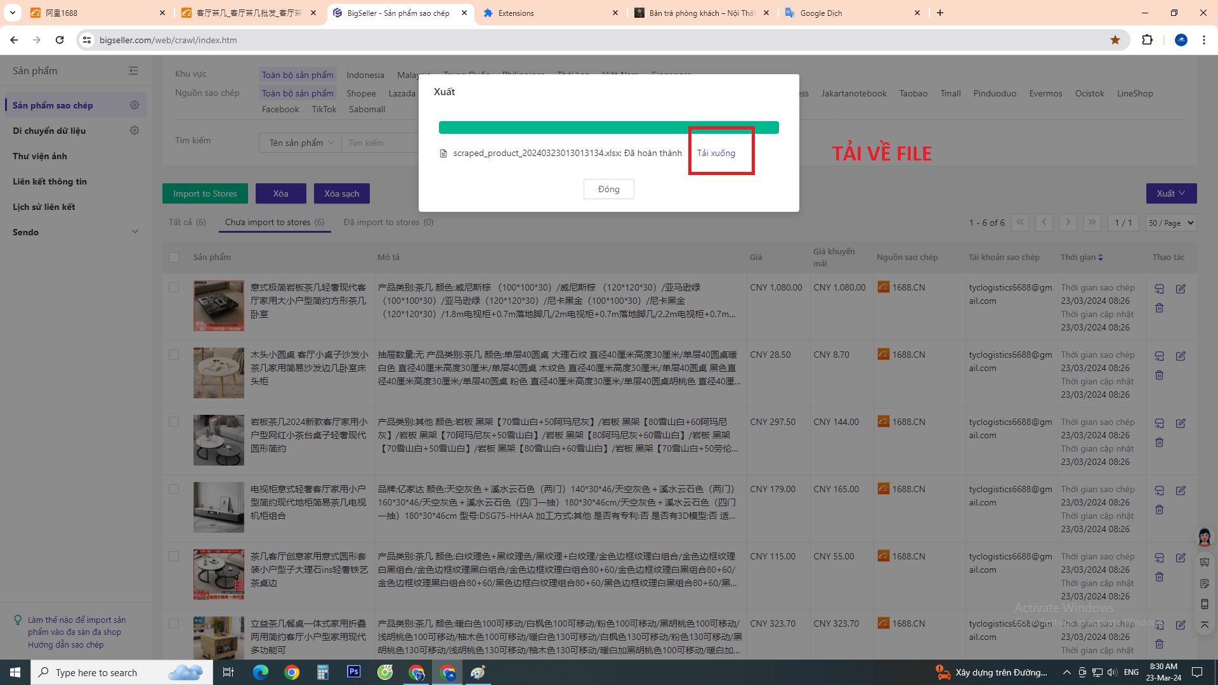1218x685 pixels.
Task: Click settings gear beside Sản phẩm sao chép
Action: click(x=134, y=105)
